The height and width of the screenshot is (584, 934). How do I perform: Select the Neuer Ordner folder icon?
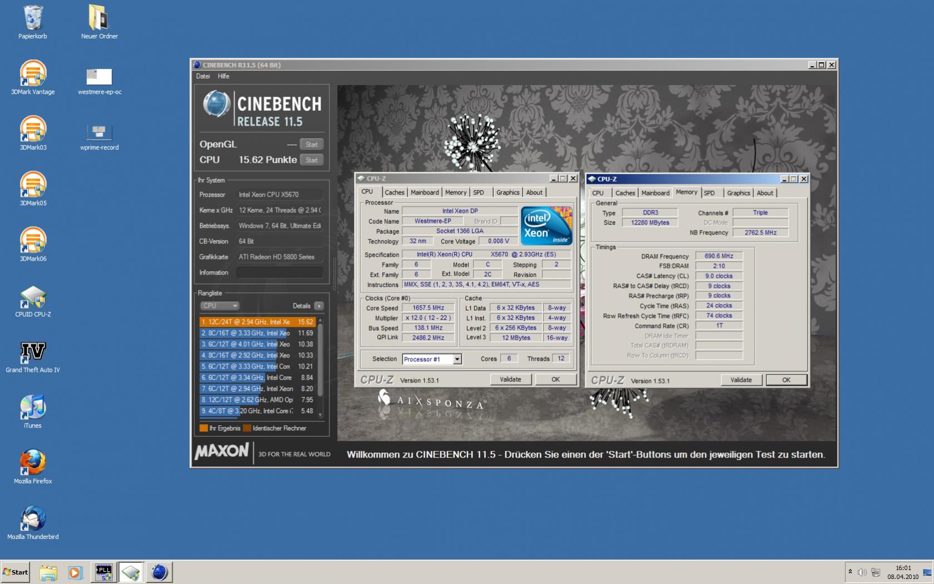point(99,22)
